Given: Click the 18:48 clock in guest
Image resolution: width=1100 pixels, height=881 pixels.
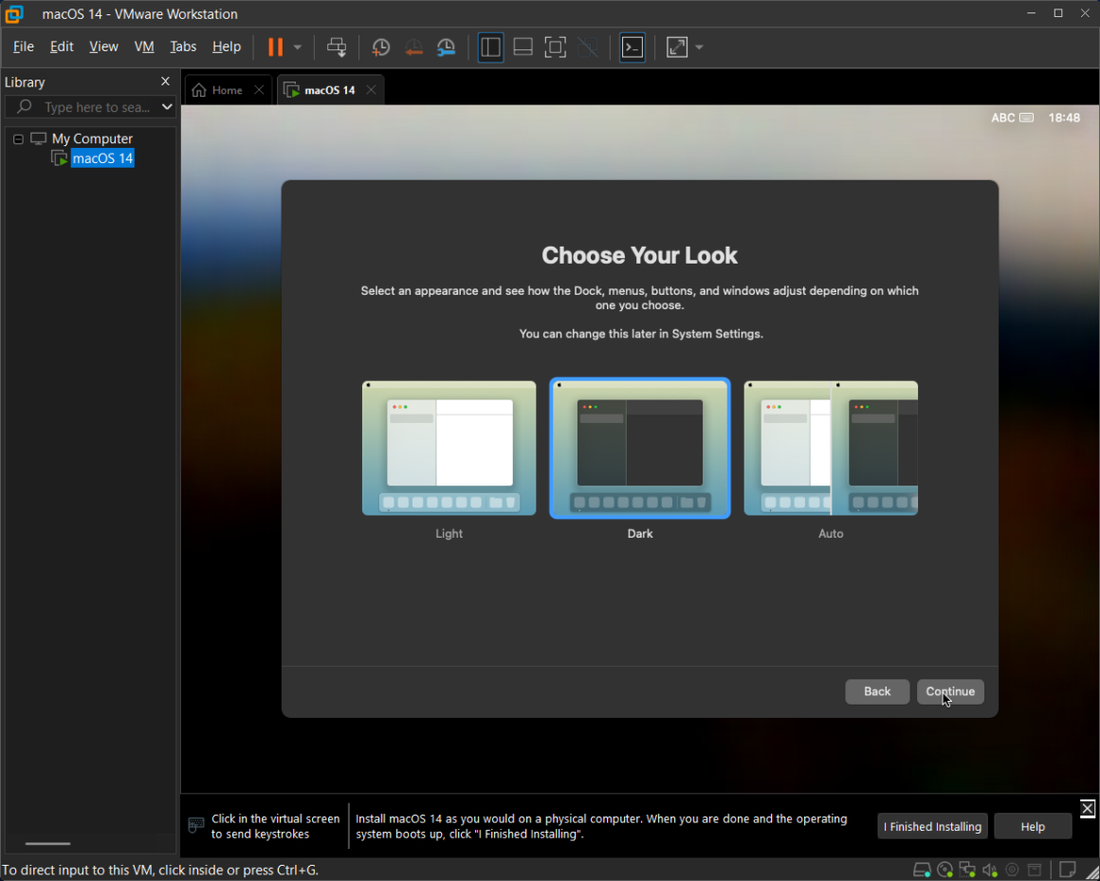Looking at the screenshot, I should (1064, 118).
